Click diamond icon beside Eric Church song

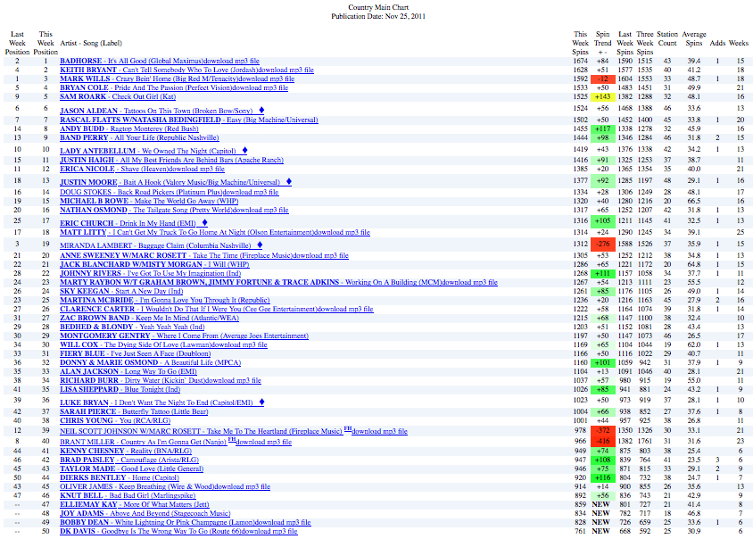(x=204, y=222)
